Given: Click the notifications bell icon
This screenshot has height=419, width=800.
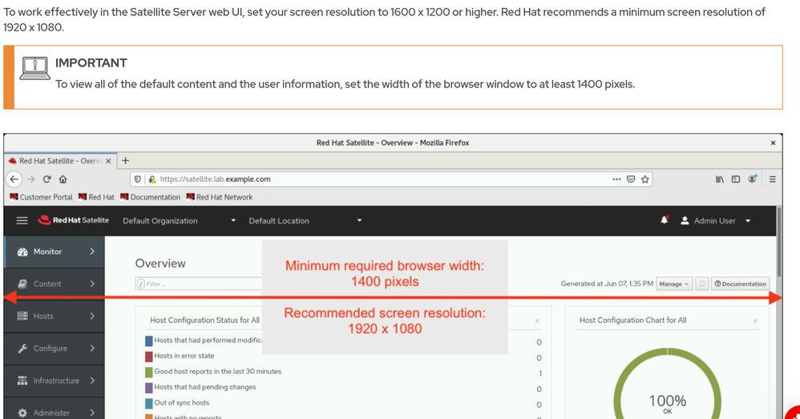Looking at the screenshot, I should point(664,220).
